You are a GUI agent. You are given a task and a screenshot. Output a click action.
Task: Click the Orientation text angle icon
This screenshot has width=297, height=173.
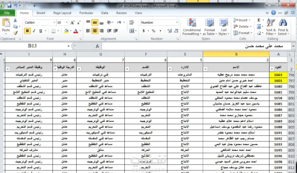point(109,22)
